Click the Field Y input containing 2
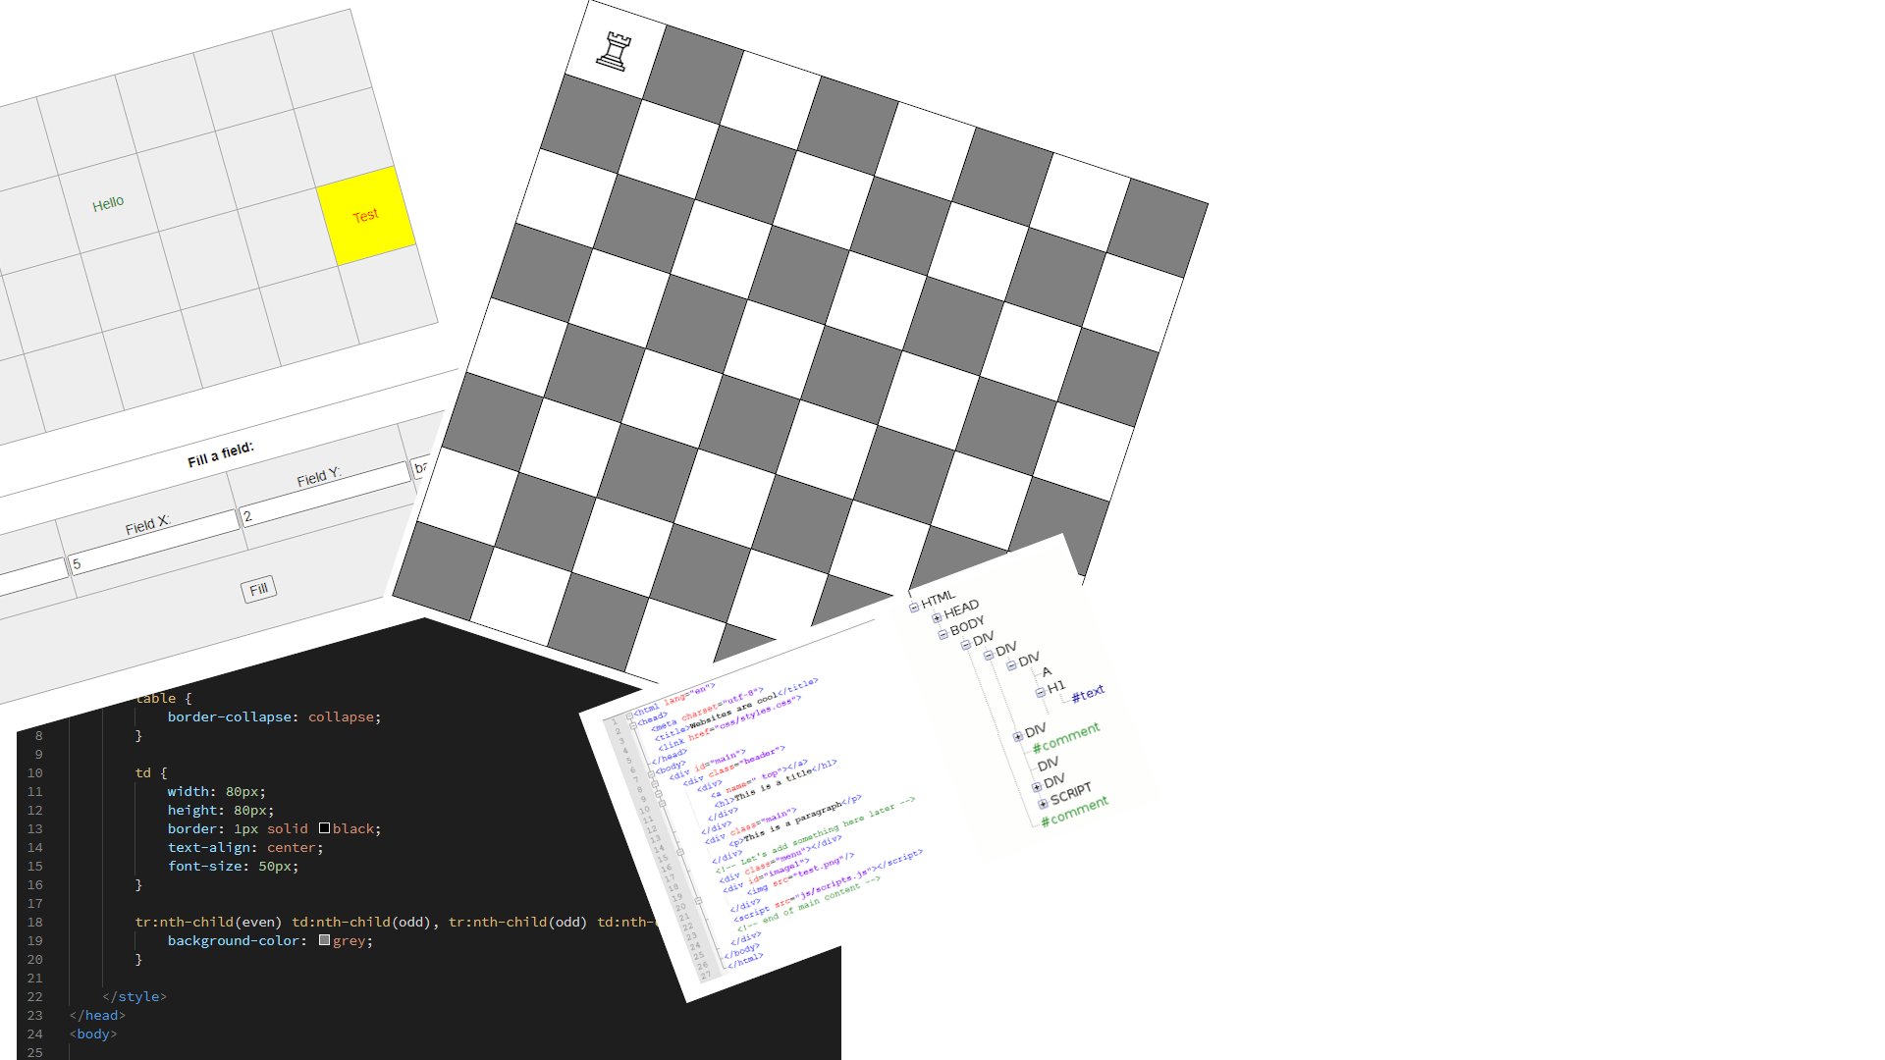 [x=326, y=494]
